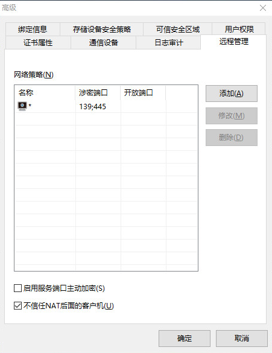Switch to the 绑定信息 tab
The width and height of the screenshot is (272, 353).
click(33, 30)
